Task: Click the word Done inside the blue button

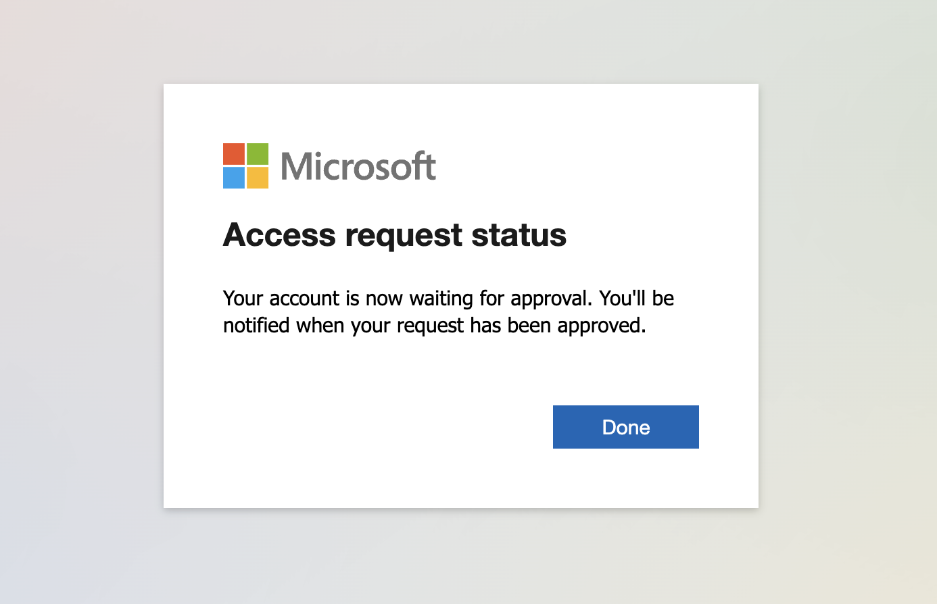Action: pos(625,427)
